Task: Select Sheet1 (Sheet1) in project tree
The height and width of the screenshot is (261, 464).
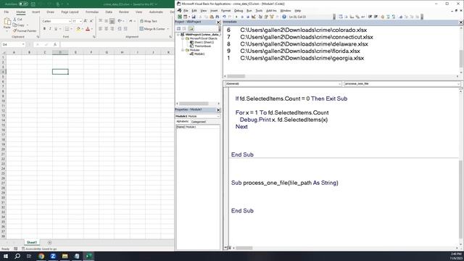Action: coord(204,42)
